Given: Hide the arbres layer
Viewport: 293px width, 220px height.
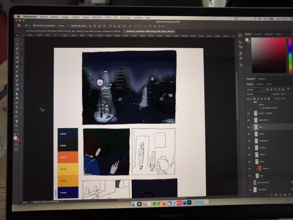Looking at the screenshot, I should coord(249,134).
